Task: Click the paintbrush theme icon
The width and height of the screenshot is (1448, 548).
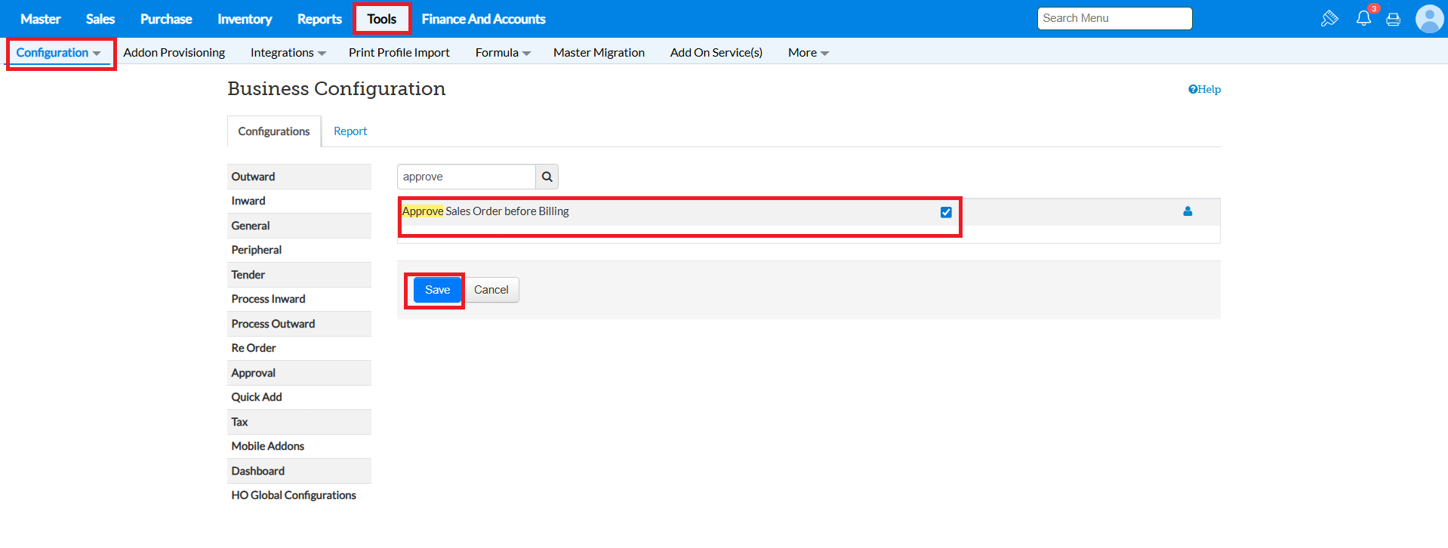Action: (x=1329, y=19)
